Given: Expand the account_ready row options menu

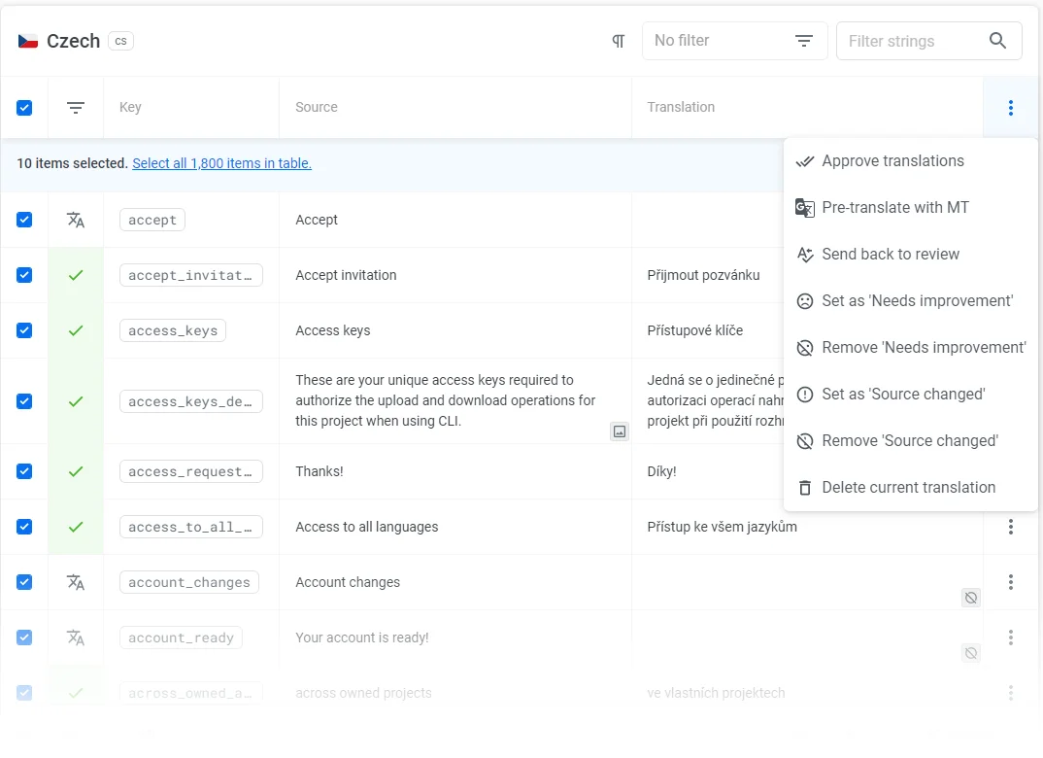Looking at the screenshot, I should point(1010,637).
